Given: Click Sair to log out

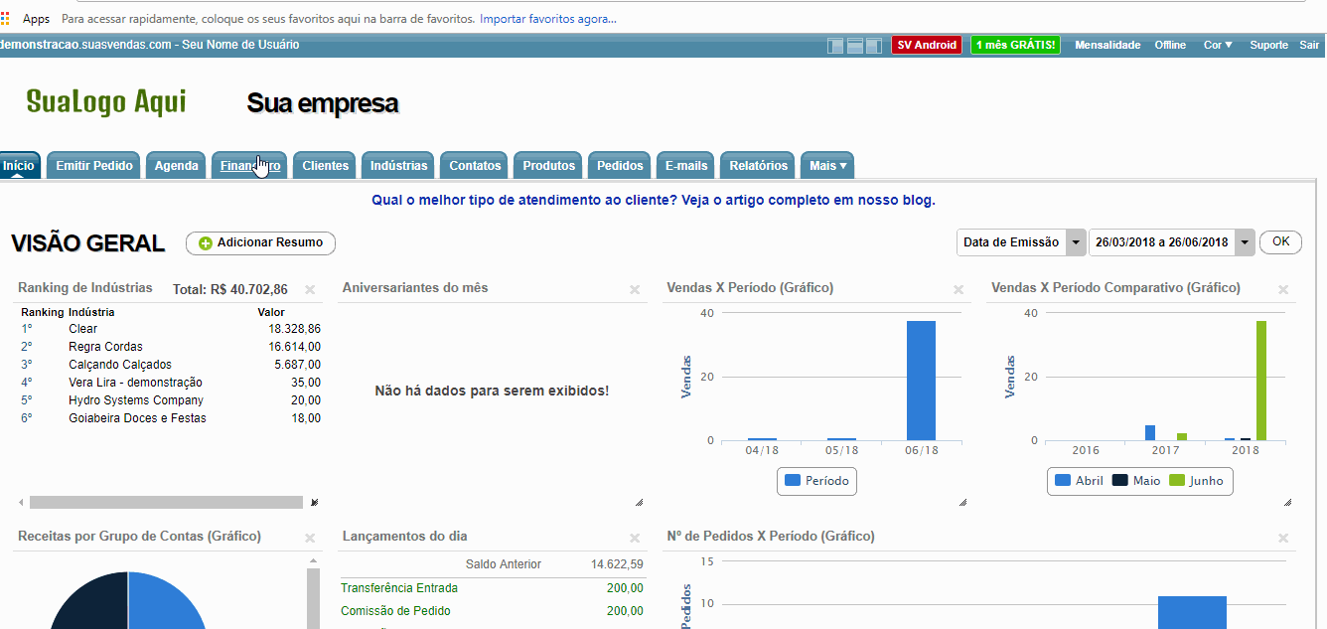Looking at the screenshot, I should pos(1309,45).
